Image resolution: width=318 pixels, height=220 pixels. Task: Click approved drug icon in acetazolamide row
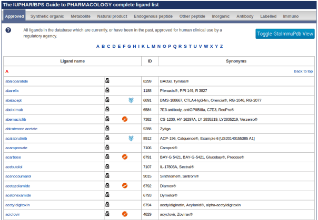[107, 185]
